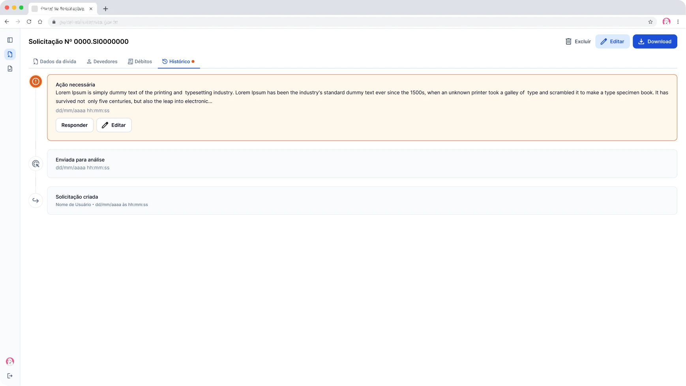Reload the page with the refresh icon
This screenshot has height=386, width=686.
pyautogui.click(x=29, y=22)
